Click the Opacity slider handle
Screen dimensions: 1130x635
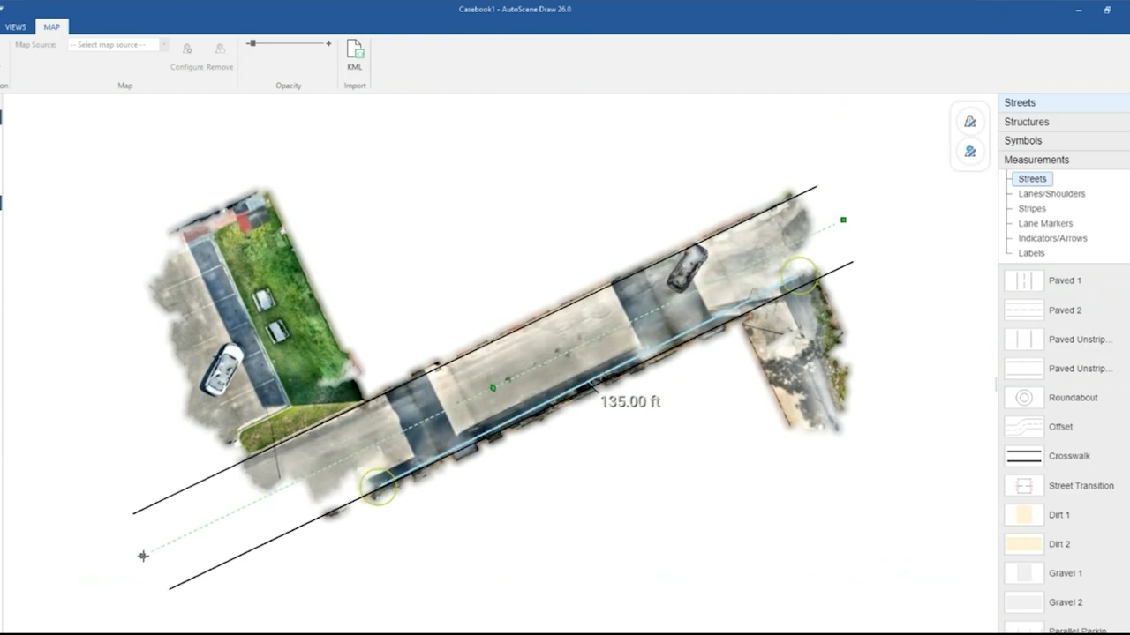tap(252, 43)
